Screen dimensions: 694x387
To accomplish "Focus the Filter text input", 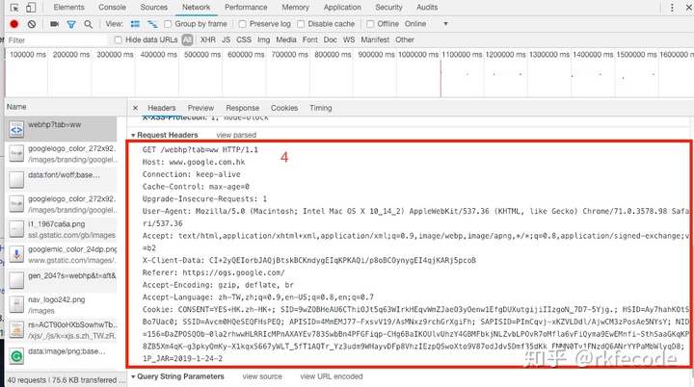I will (57, 40).
